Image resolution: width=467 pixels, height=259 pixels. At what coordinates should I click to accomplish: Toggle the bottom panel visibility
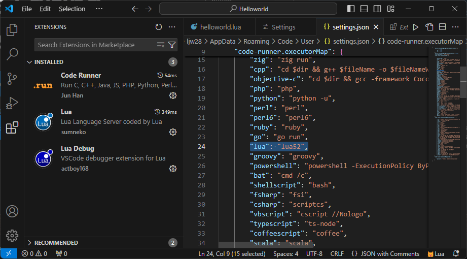[364, 9]
